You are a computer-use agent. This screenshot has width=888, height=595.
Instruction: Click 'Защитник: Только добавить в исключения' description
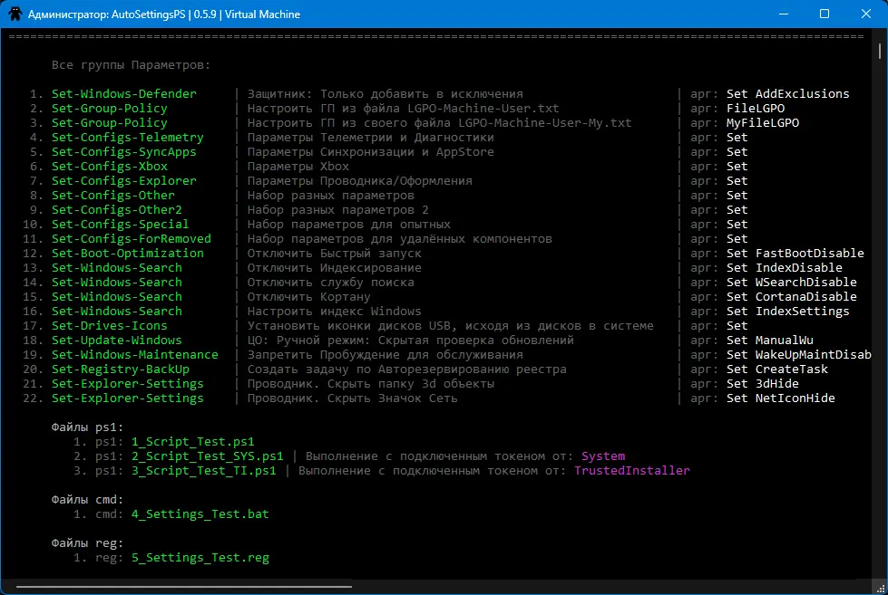385,94
